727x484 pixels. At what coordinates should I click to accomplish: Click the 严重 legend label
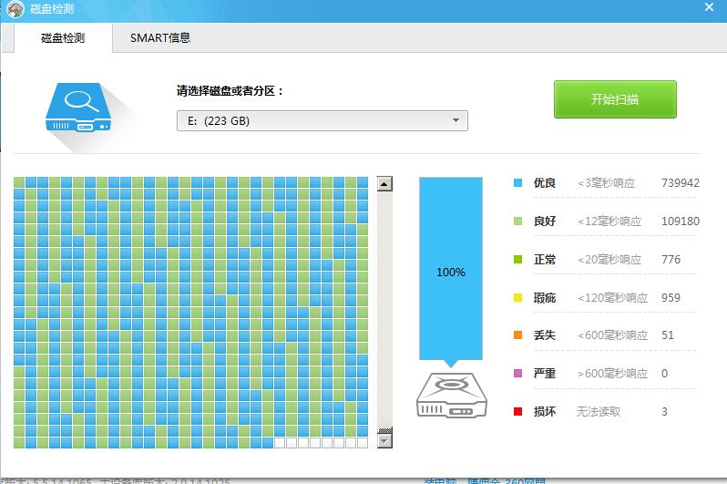544,373
